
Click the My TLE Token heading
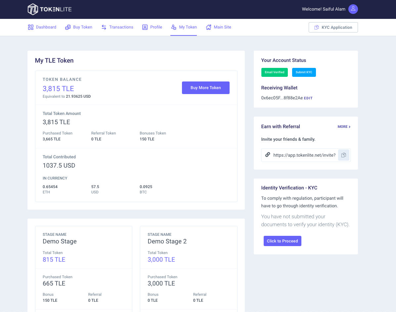(x=54, y=61)
